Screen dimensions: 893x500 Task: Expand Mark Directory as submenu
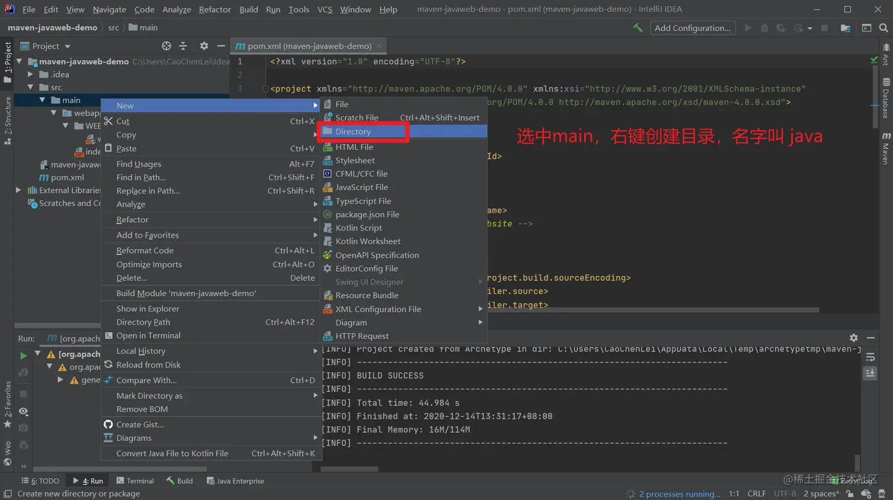click(x=210, y=396)
